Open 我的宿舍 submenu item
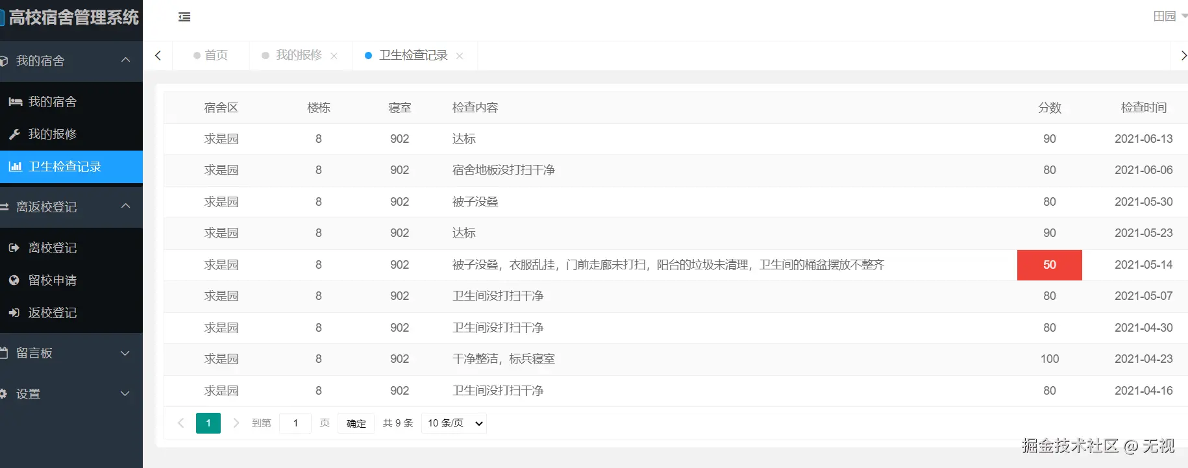 pyautogui.click(x=71, y=102)
